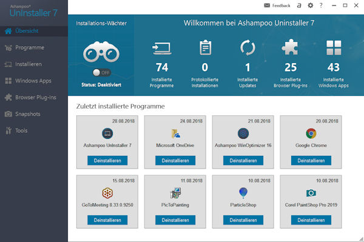Image resolution: width=364 pixels, height=242 pixels.
Task: Click the Windows Apps tiles icon in sidebar
Action: click(x=8, y=81)
